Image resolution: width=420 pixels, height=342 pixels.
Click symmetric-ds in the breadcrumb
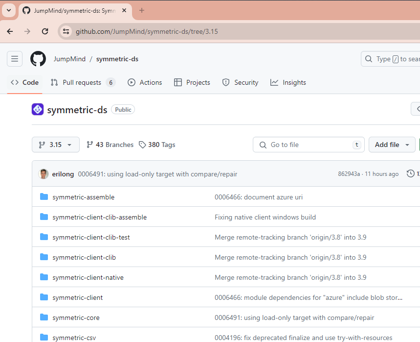click(x=117, y=59)
